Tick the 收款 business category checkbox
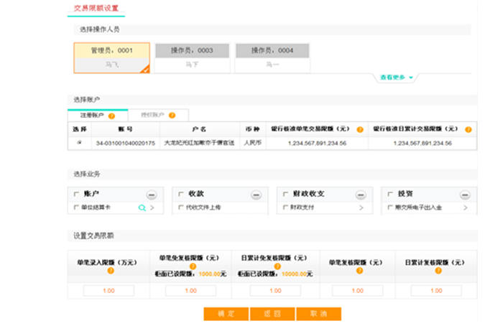Screen dimensions: 490x326 (x=181, y=194)
